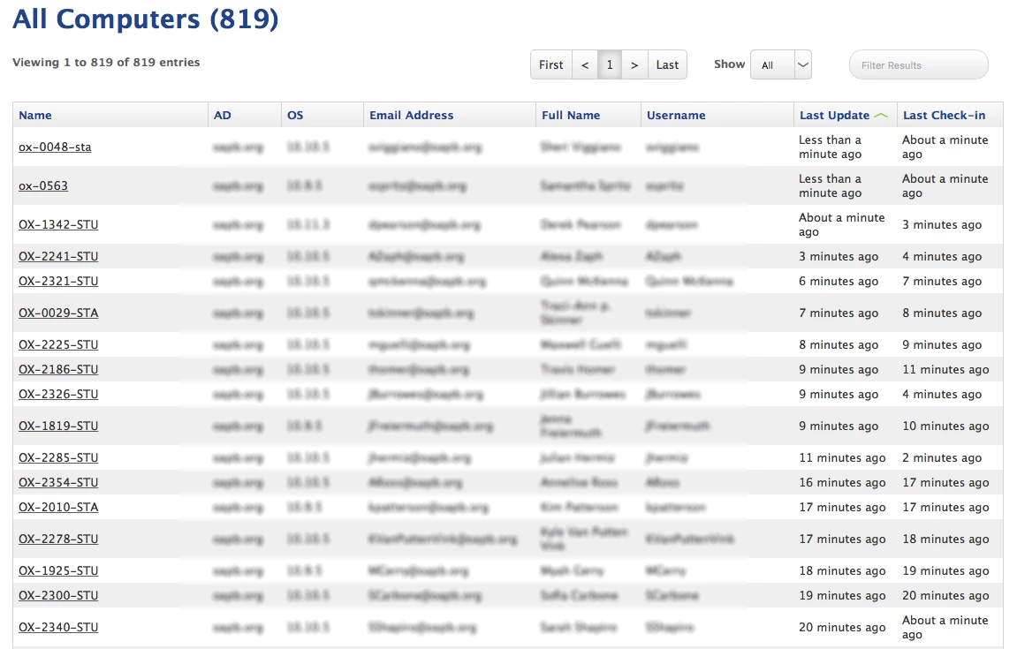Open computer OX-2186-STU

coord(58,370)
